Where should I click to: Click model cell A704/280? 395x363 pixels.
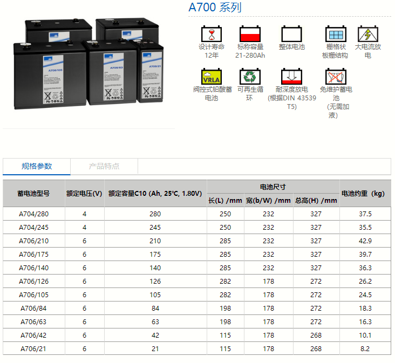point(34,214)
